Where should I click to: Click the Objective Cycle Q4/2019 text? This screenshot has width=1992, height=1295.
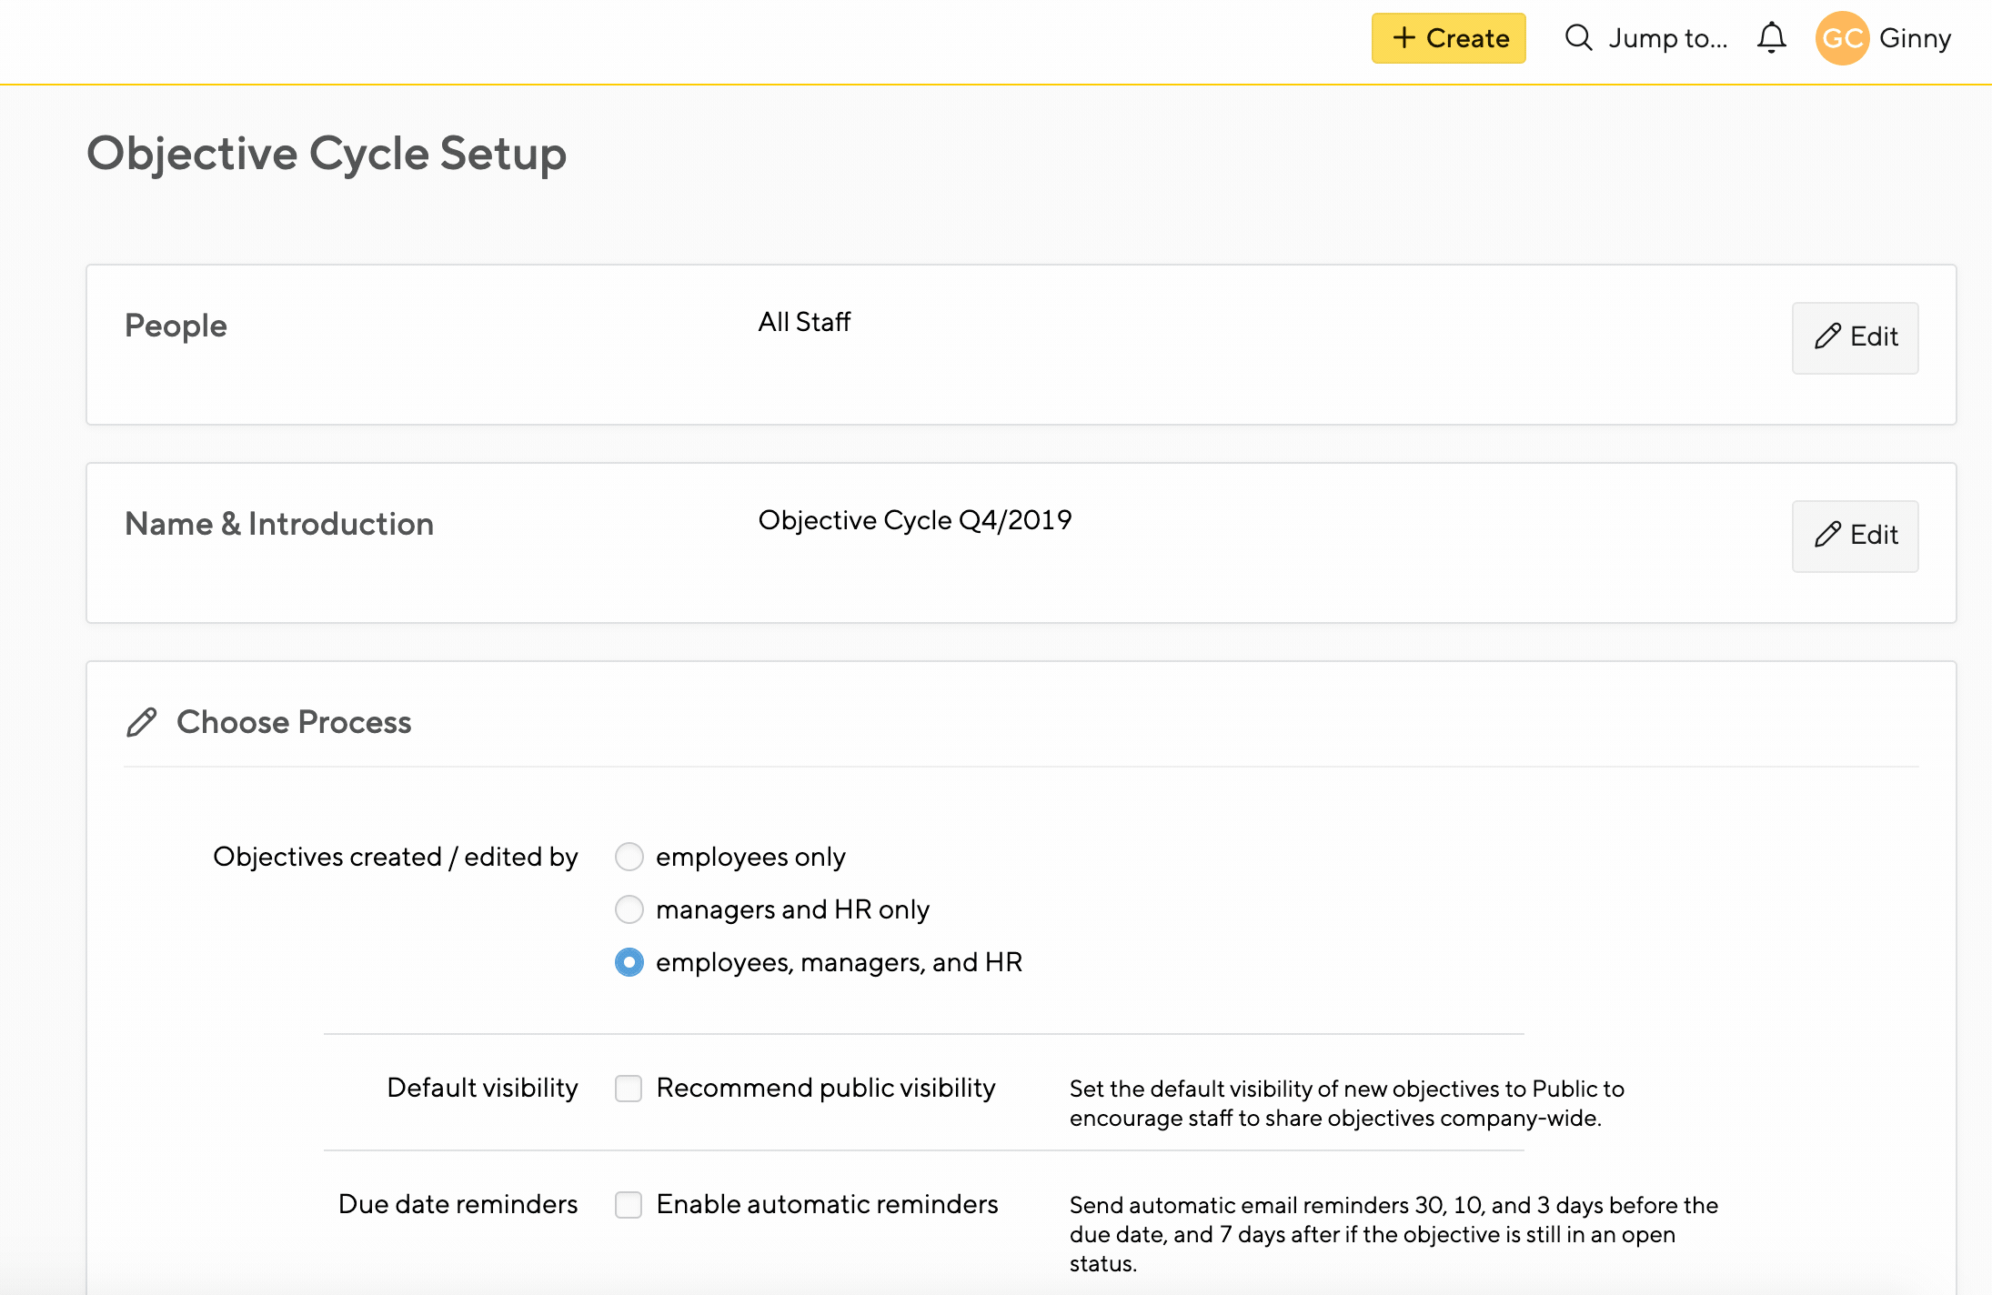914,520
